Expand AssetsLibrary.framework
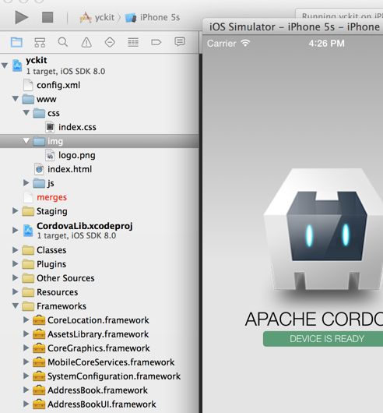 26,334
